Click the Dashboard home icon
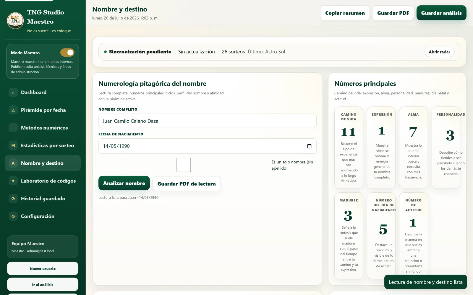473x295 pixels. click(x=13, y=92)
